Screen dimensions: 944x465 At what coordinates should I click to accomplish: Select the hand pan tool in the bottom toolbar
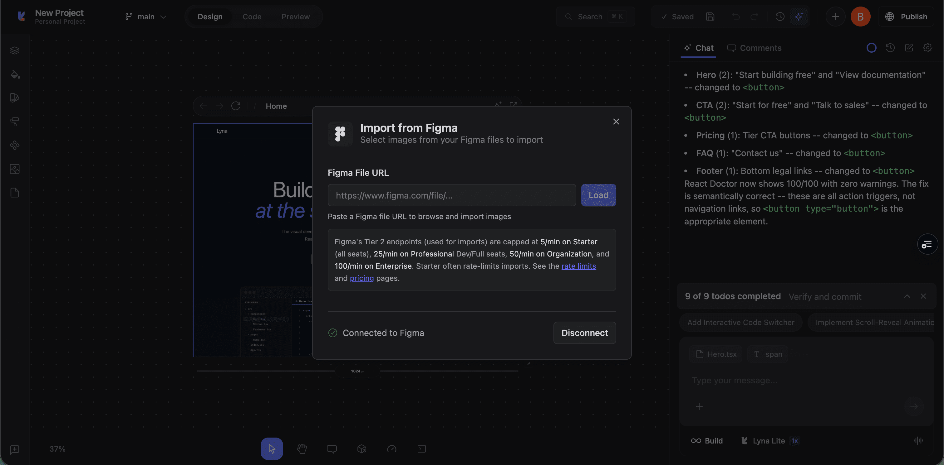click(302, 448)
